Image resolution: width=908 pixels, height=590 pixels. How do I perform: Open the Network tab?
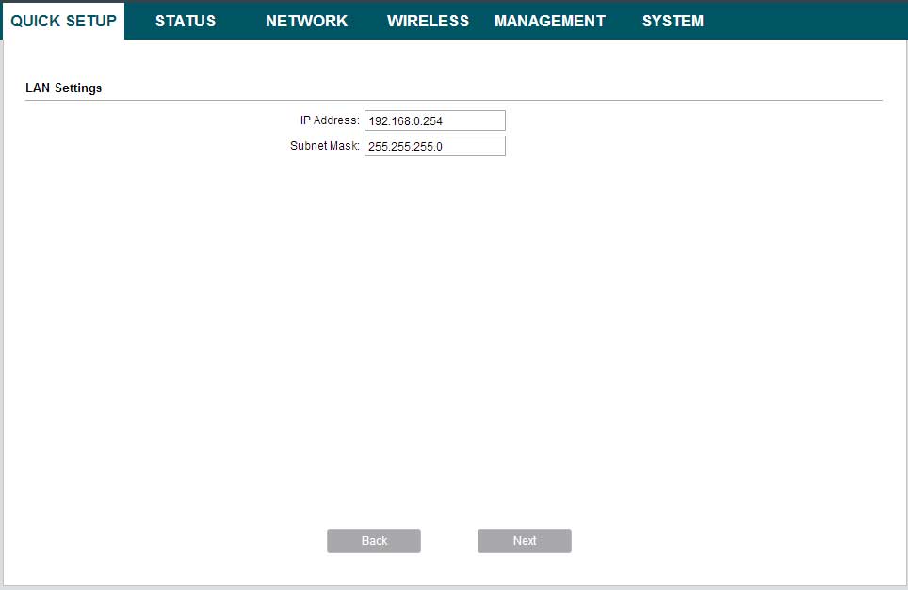point(306,21)
